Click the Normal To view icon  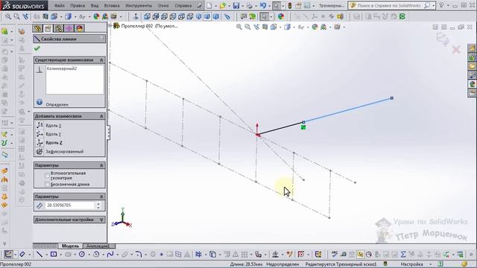pos(136,16)
